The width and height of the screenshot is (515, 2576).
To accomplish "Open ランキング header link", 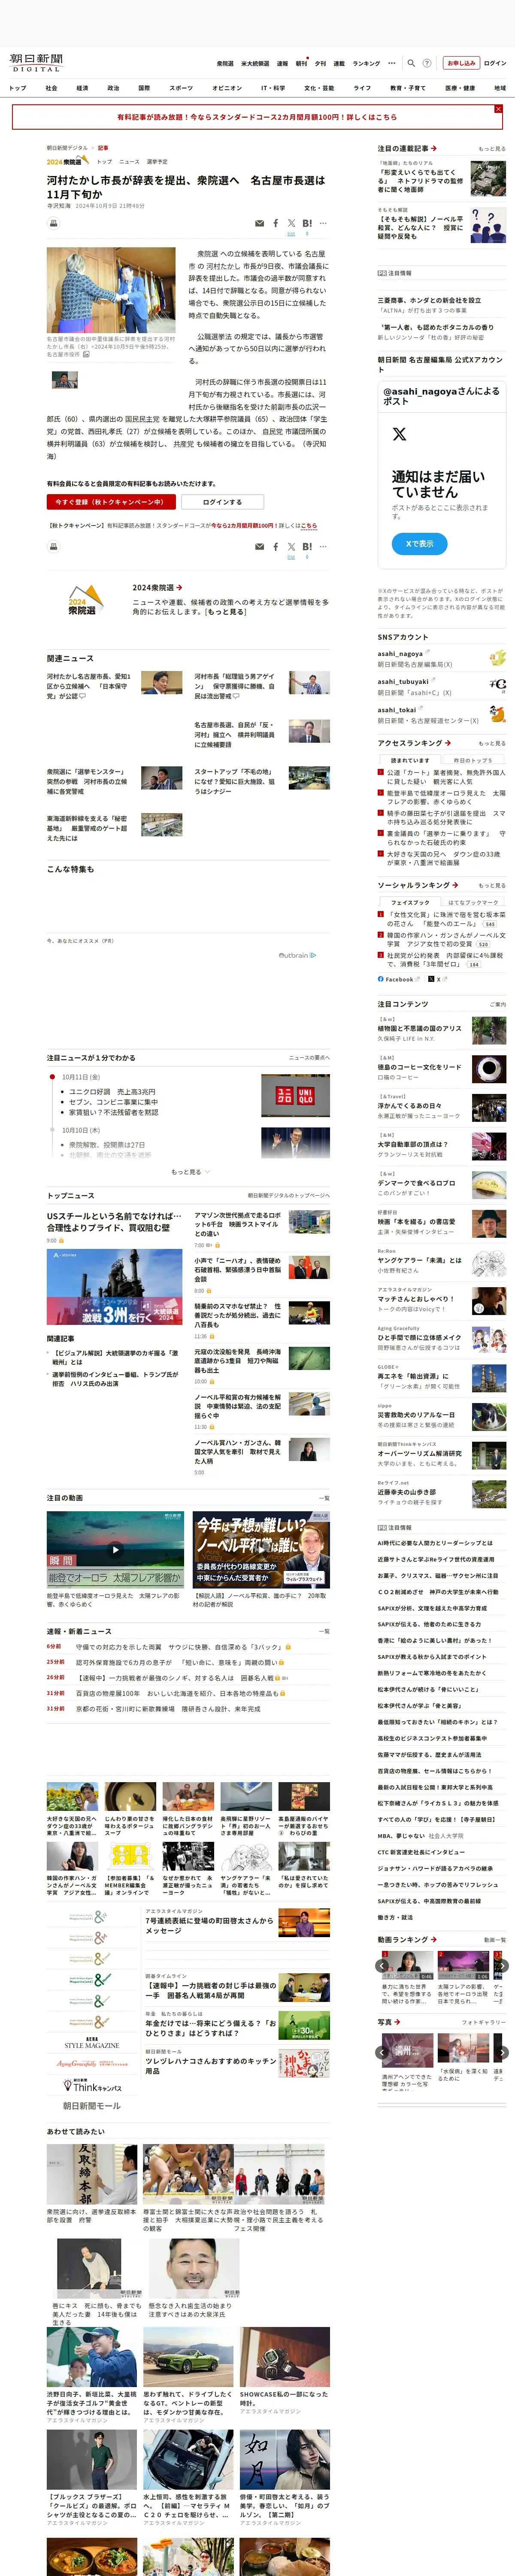I will pos(366,64).
